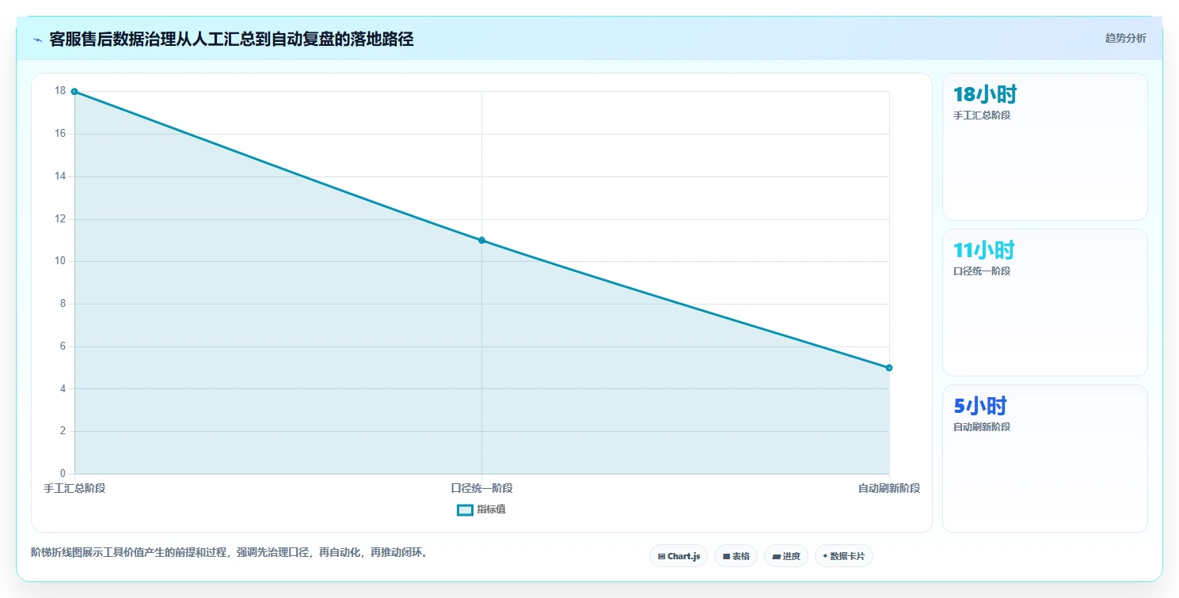Open the 11小时 data card
The image size is (1179, 598).
1044,302
